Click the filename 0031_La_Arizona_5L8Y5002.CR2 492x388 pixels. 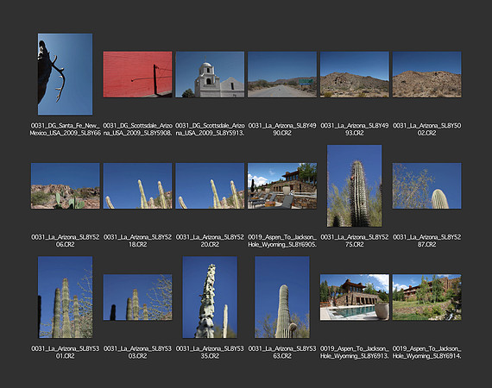(x=427, y=129)
